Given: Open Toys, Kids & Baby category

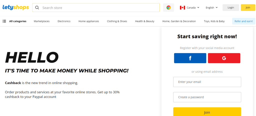Looking at the screenshot, I should 214,21.
